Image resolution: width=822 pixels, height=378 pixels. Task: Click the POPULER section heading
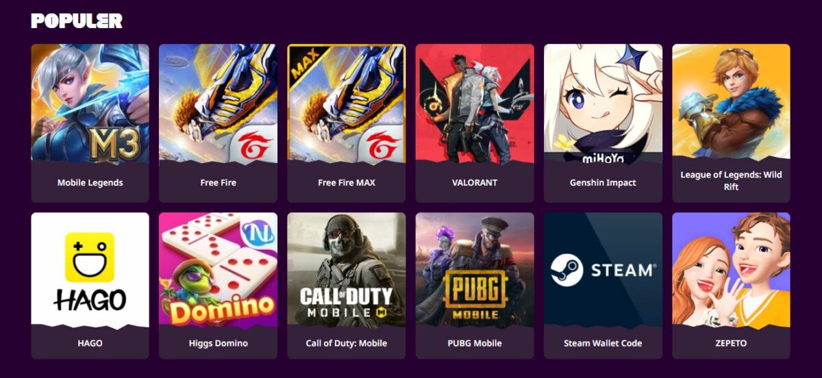point(77,21)
